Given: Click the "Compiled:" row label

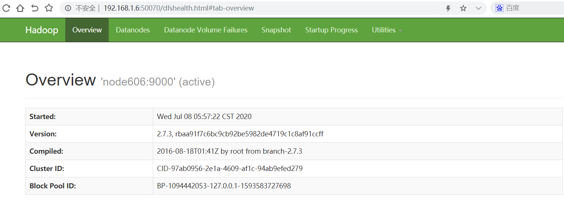Looking at the screenshot, I should [x=46, y=151].
